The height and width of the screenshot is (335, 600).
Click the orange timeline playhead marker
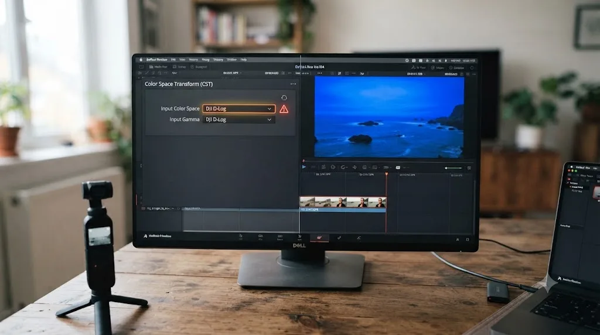(x=387, y=175)
